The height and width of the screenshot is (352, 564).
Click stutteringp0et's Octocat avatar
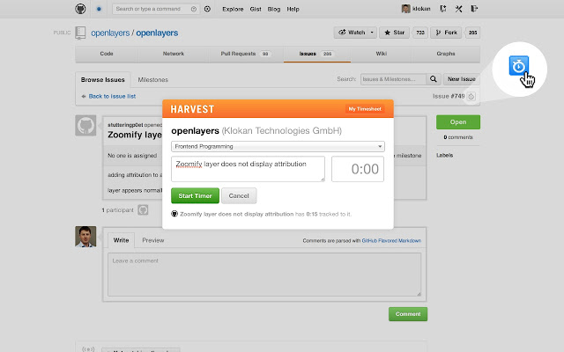pos(85,125)
